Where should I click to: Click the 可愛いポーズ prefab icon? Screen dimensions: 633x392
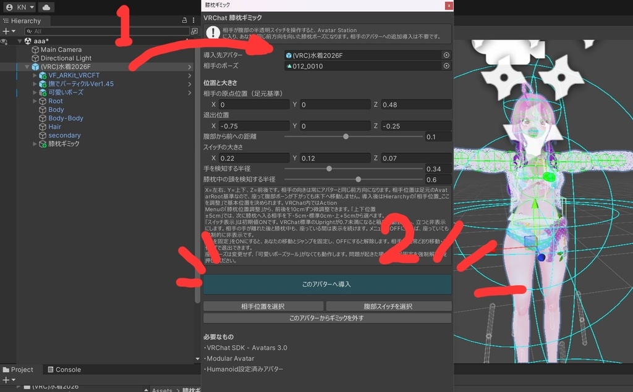tap(43, 93)
